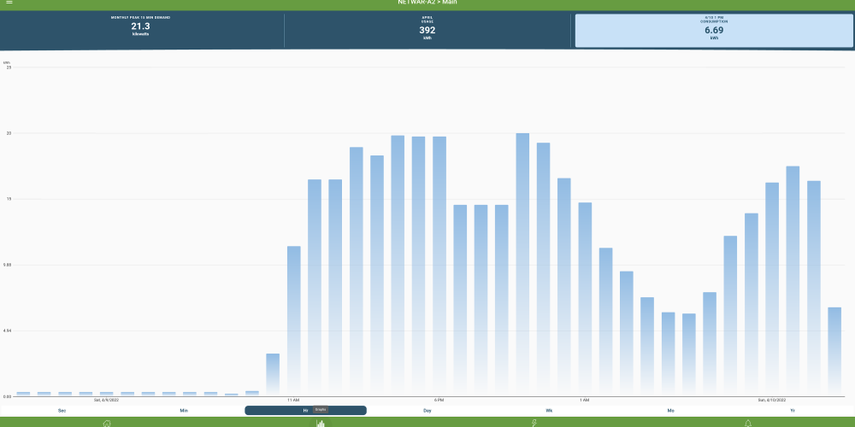Open the hamburger menu
This screenshot has height=427, width=855.
tap(9, 3)
